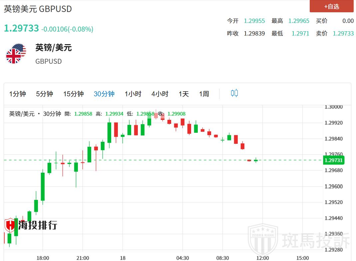Click the 海投排行 shield logo
The width and height of the screenshot is (356, 261).
pyautogui.click(x=10, y=225)
